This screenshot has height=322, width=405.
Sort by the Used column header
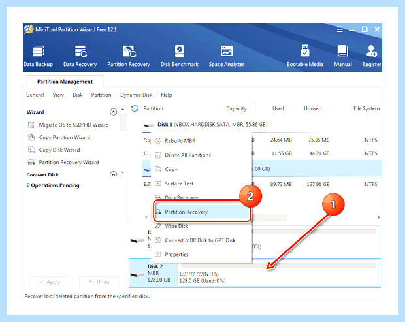coord(278,108)
